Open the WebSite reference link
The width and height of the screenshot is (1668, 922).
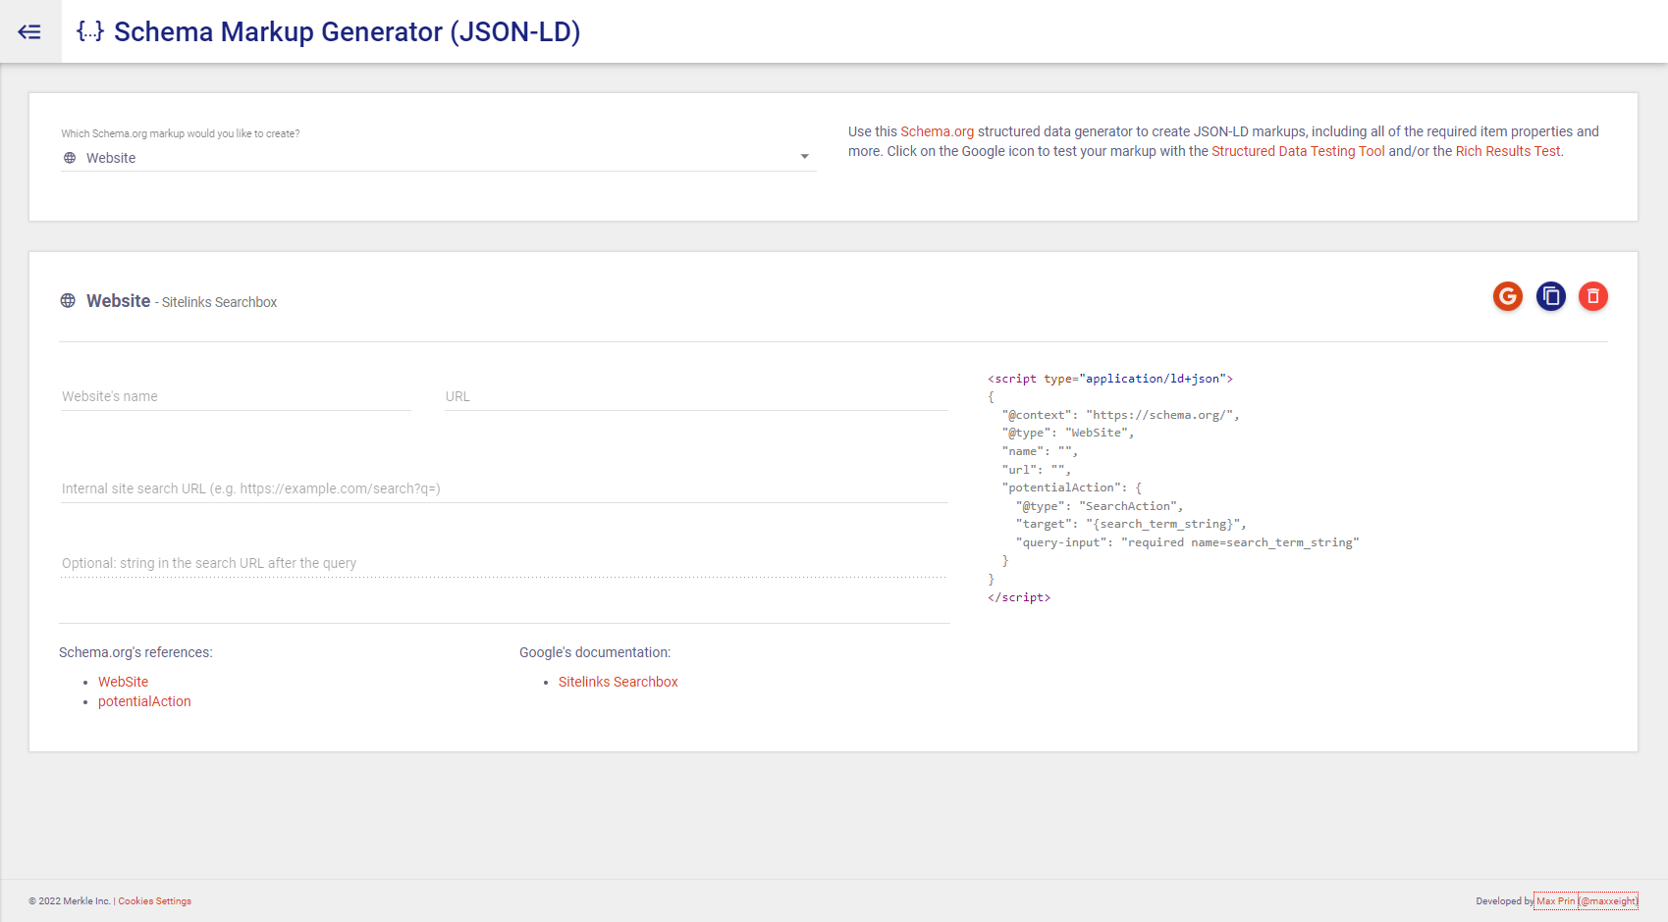(x=124, y=682)
